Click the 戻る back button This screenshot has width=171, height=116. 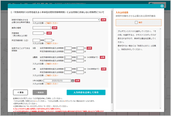click(x=21, y=92)
